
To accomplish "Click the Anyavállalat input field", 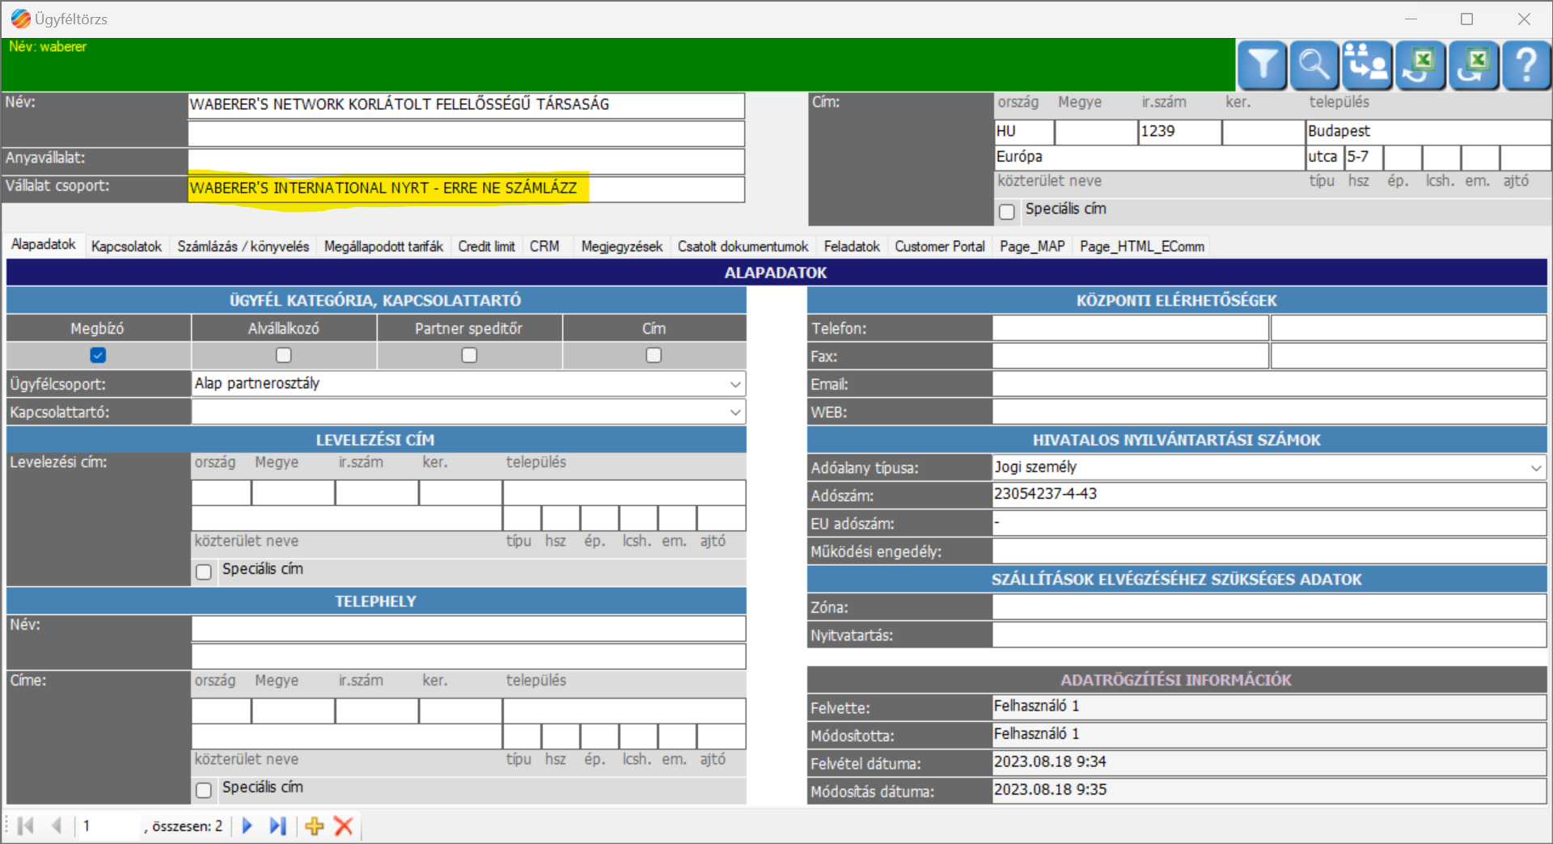I will click(466, 161).
